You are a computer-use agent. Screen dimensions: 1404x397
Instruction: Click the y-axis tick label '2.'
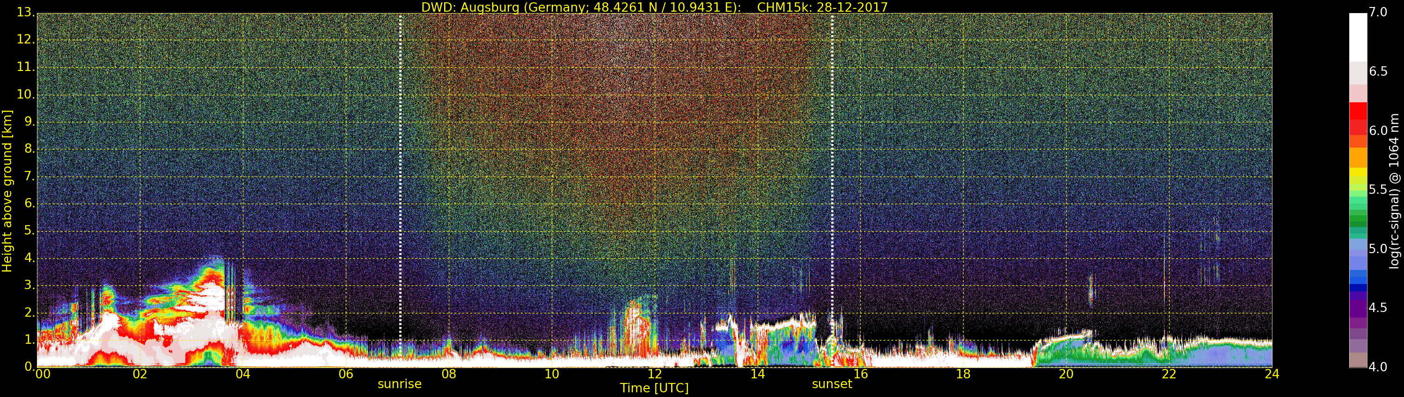[x=29, y=312]
